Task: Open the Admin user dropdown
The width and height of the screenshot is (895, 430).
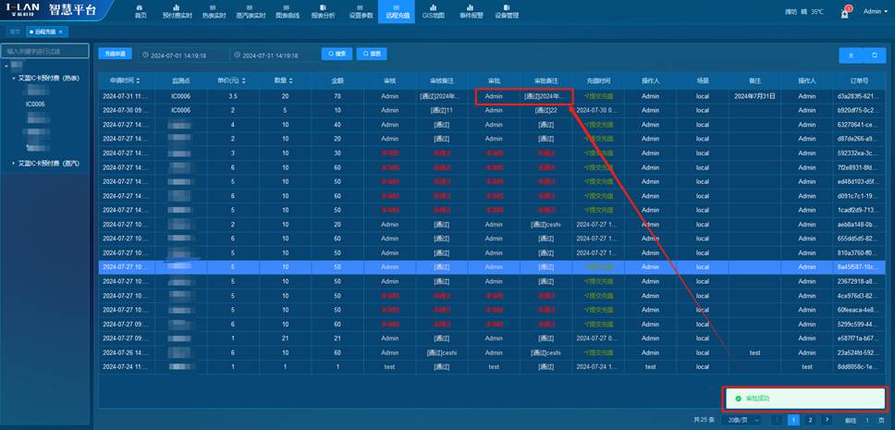Action: click(x=875, y=12)
